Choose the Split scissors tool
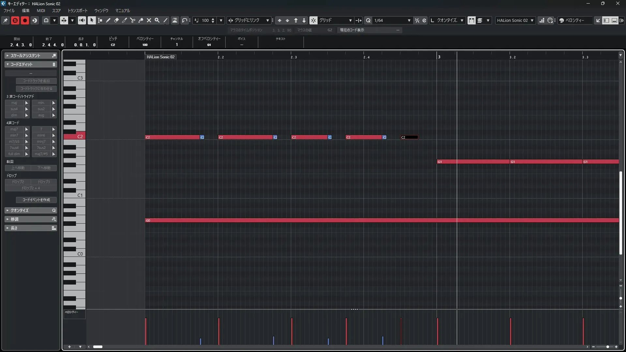 coord(132,20)
